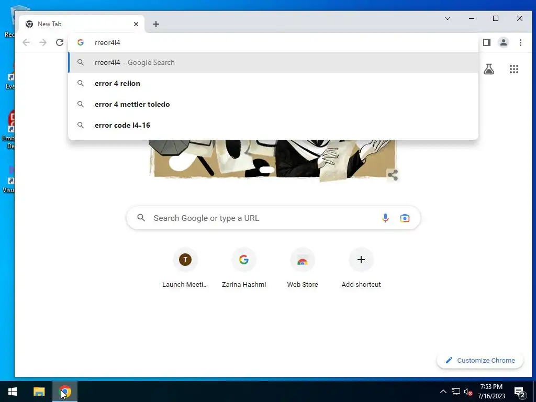Viewport: 536px width, 402px height.
Task: Open the profile avatar menu
Action: coord(504,42)
